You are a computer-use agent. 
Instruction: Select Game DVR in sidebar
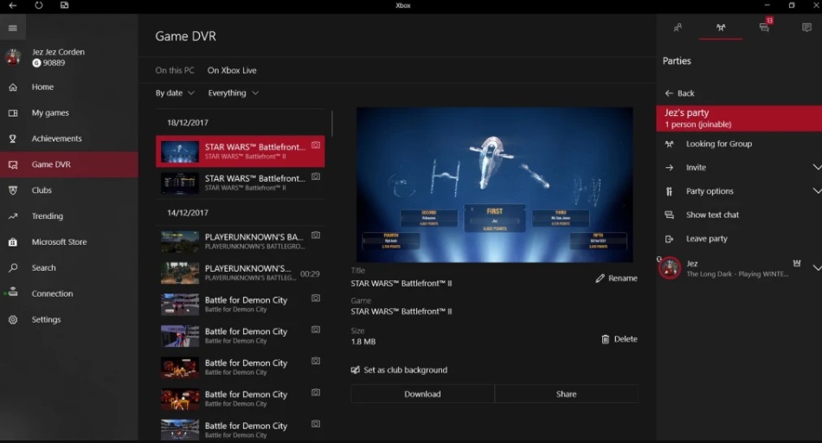click(69, 164)
